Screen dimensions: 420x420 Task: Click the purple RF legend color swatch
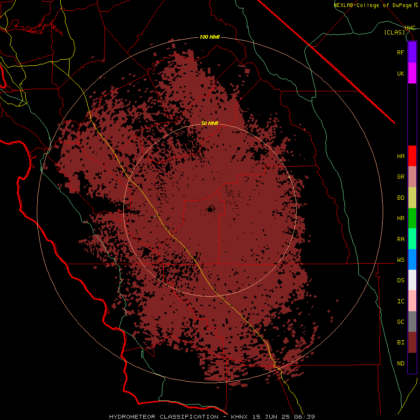tap(412, 52)
